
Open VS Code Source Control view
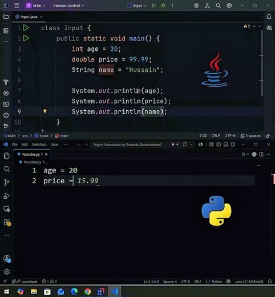click(x=7, y=182)
